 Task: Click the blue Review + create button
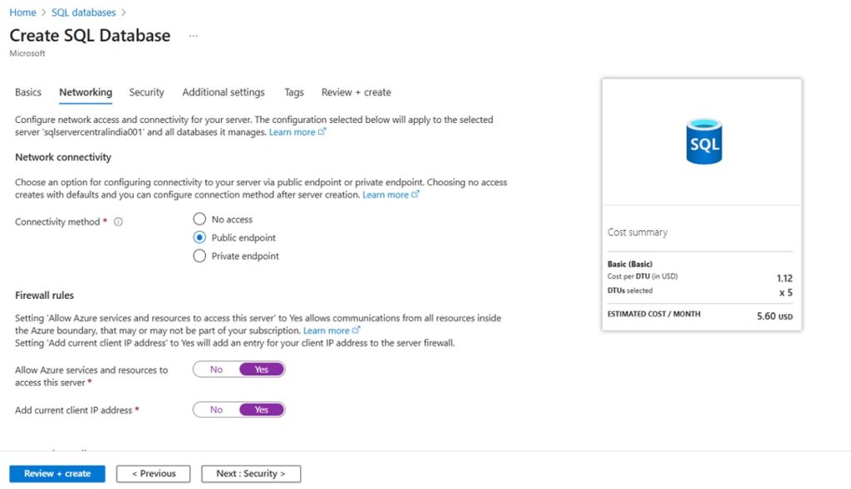pyautogui.click(x=57, y=474)
